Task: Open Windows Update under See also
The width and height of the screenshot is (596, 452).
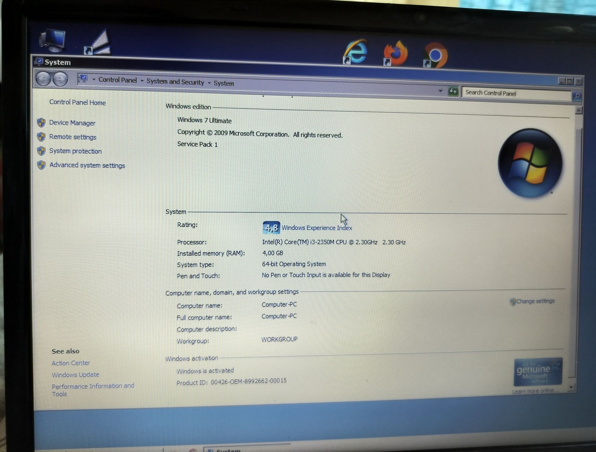Action: [76, 375]
